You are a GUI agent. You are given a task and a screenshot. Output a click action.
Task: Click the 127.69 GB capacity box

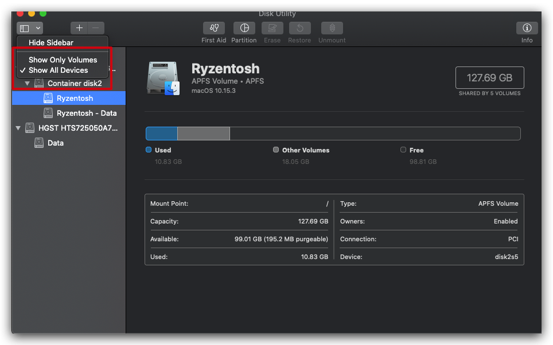click(x=489, y=77)
